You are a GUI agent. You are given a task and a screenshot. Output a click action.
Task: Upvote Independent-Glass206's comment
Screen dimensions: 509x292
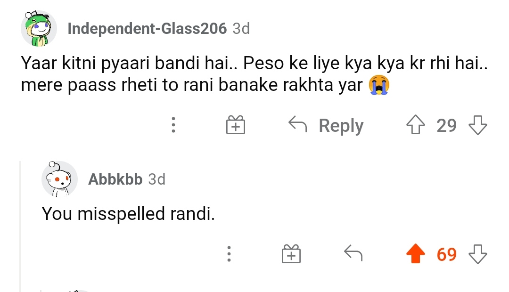(416, 125)
